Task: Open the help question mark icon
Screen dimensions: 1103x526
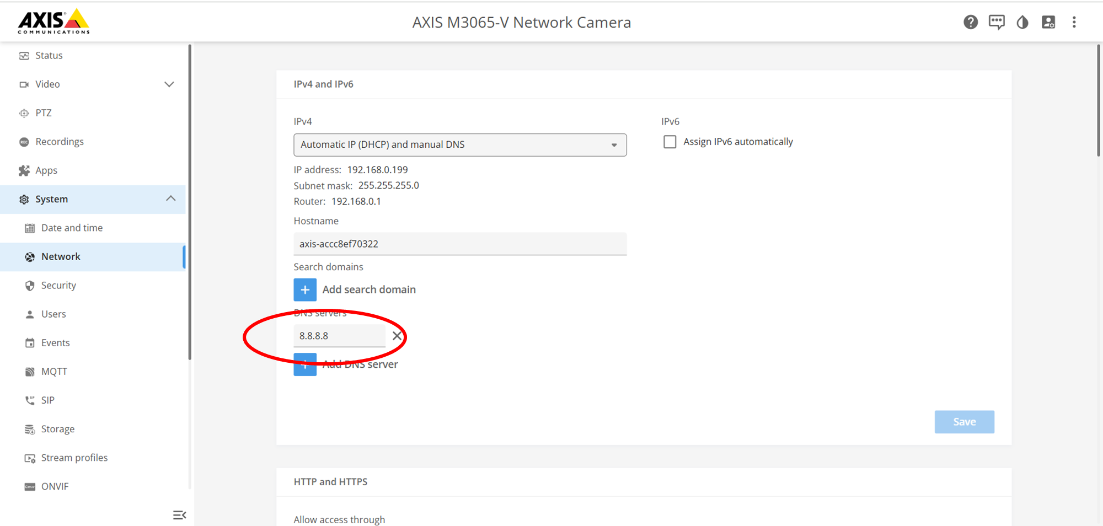Action: click(x=971, y=22)
